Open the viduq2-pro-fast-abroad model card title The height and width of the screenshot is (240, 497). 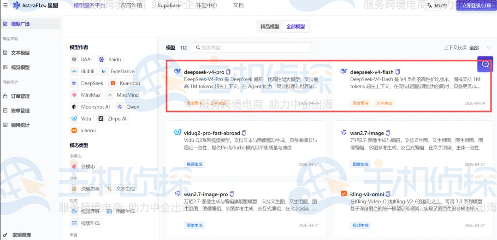[x=212, y=133]
